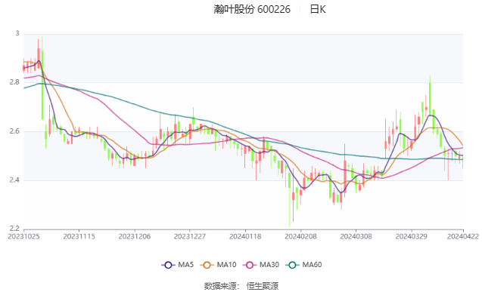
Task: Click the chart title 瀚叶股份 600226
Action: 252,9
